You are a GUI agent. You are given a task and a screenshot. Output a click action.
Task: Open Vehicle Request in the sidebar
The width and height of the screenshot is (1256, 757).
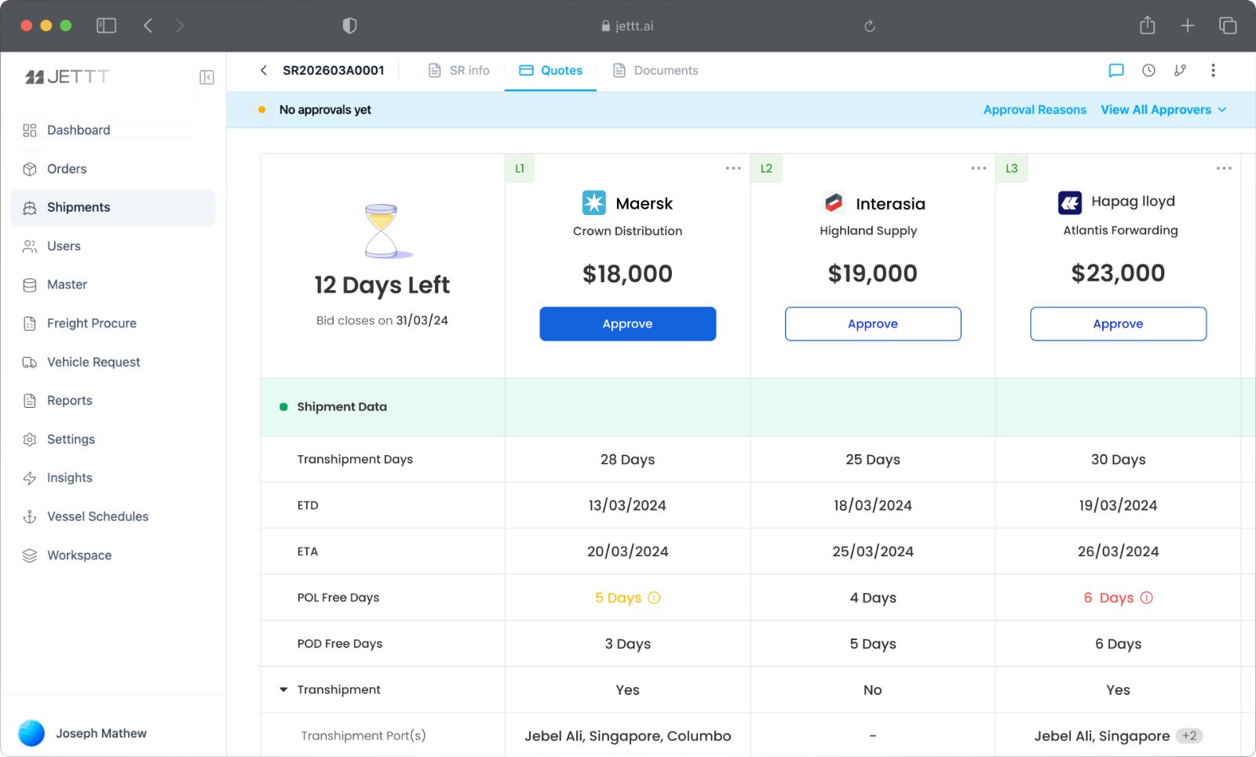[x=113, y=362]
